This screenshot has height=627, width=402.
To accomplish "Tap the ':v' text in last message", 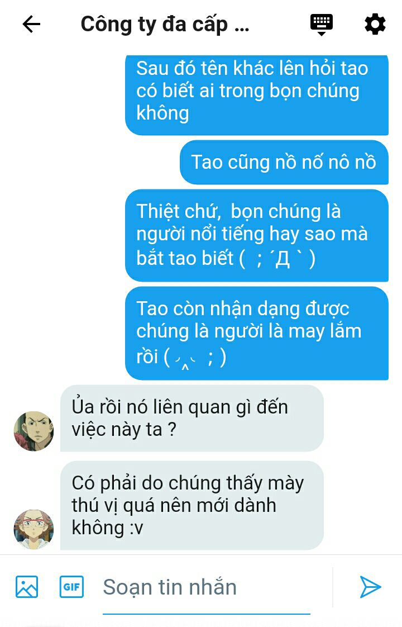I will [136, 528].
